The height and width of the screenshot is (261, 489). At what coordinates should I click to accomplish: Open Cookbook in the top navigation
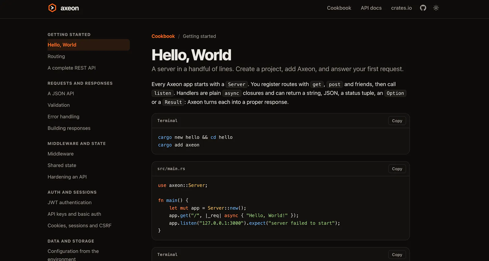click(339, 8)
